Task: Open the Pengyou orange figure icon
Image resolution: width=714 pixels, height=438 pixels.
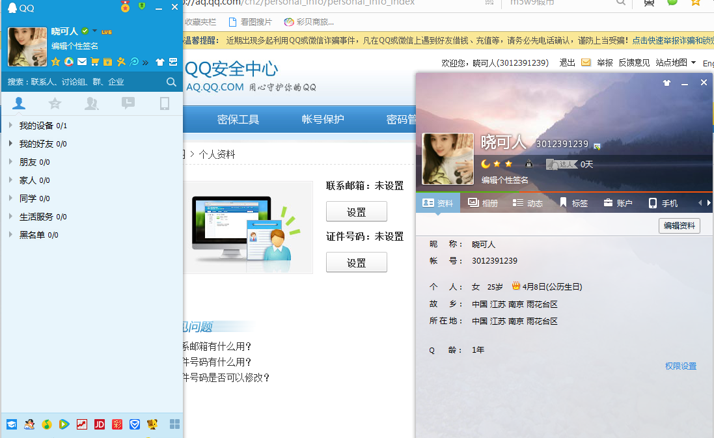Action: [x=121, y=61]
